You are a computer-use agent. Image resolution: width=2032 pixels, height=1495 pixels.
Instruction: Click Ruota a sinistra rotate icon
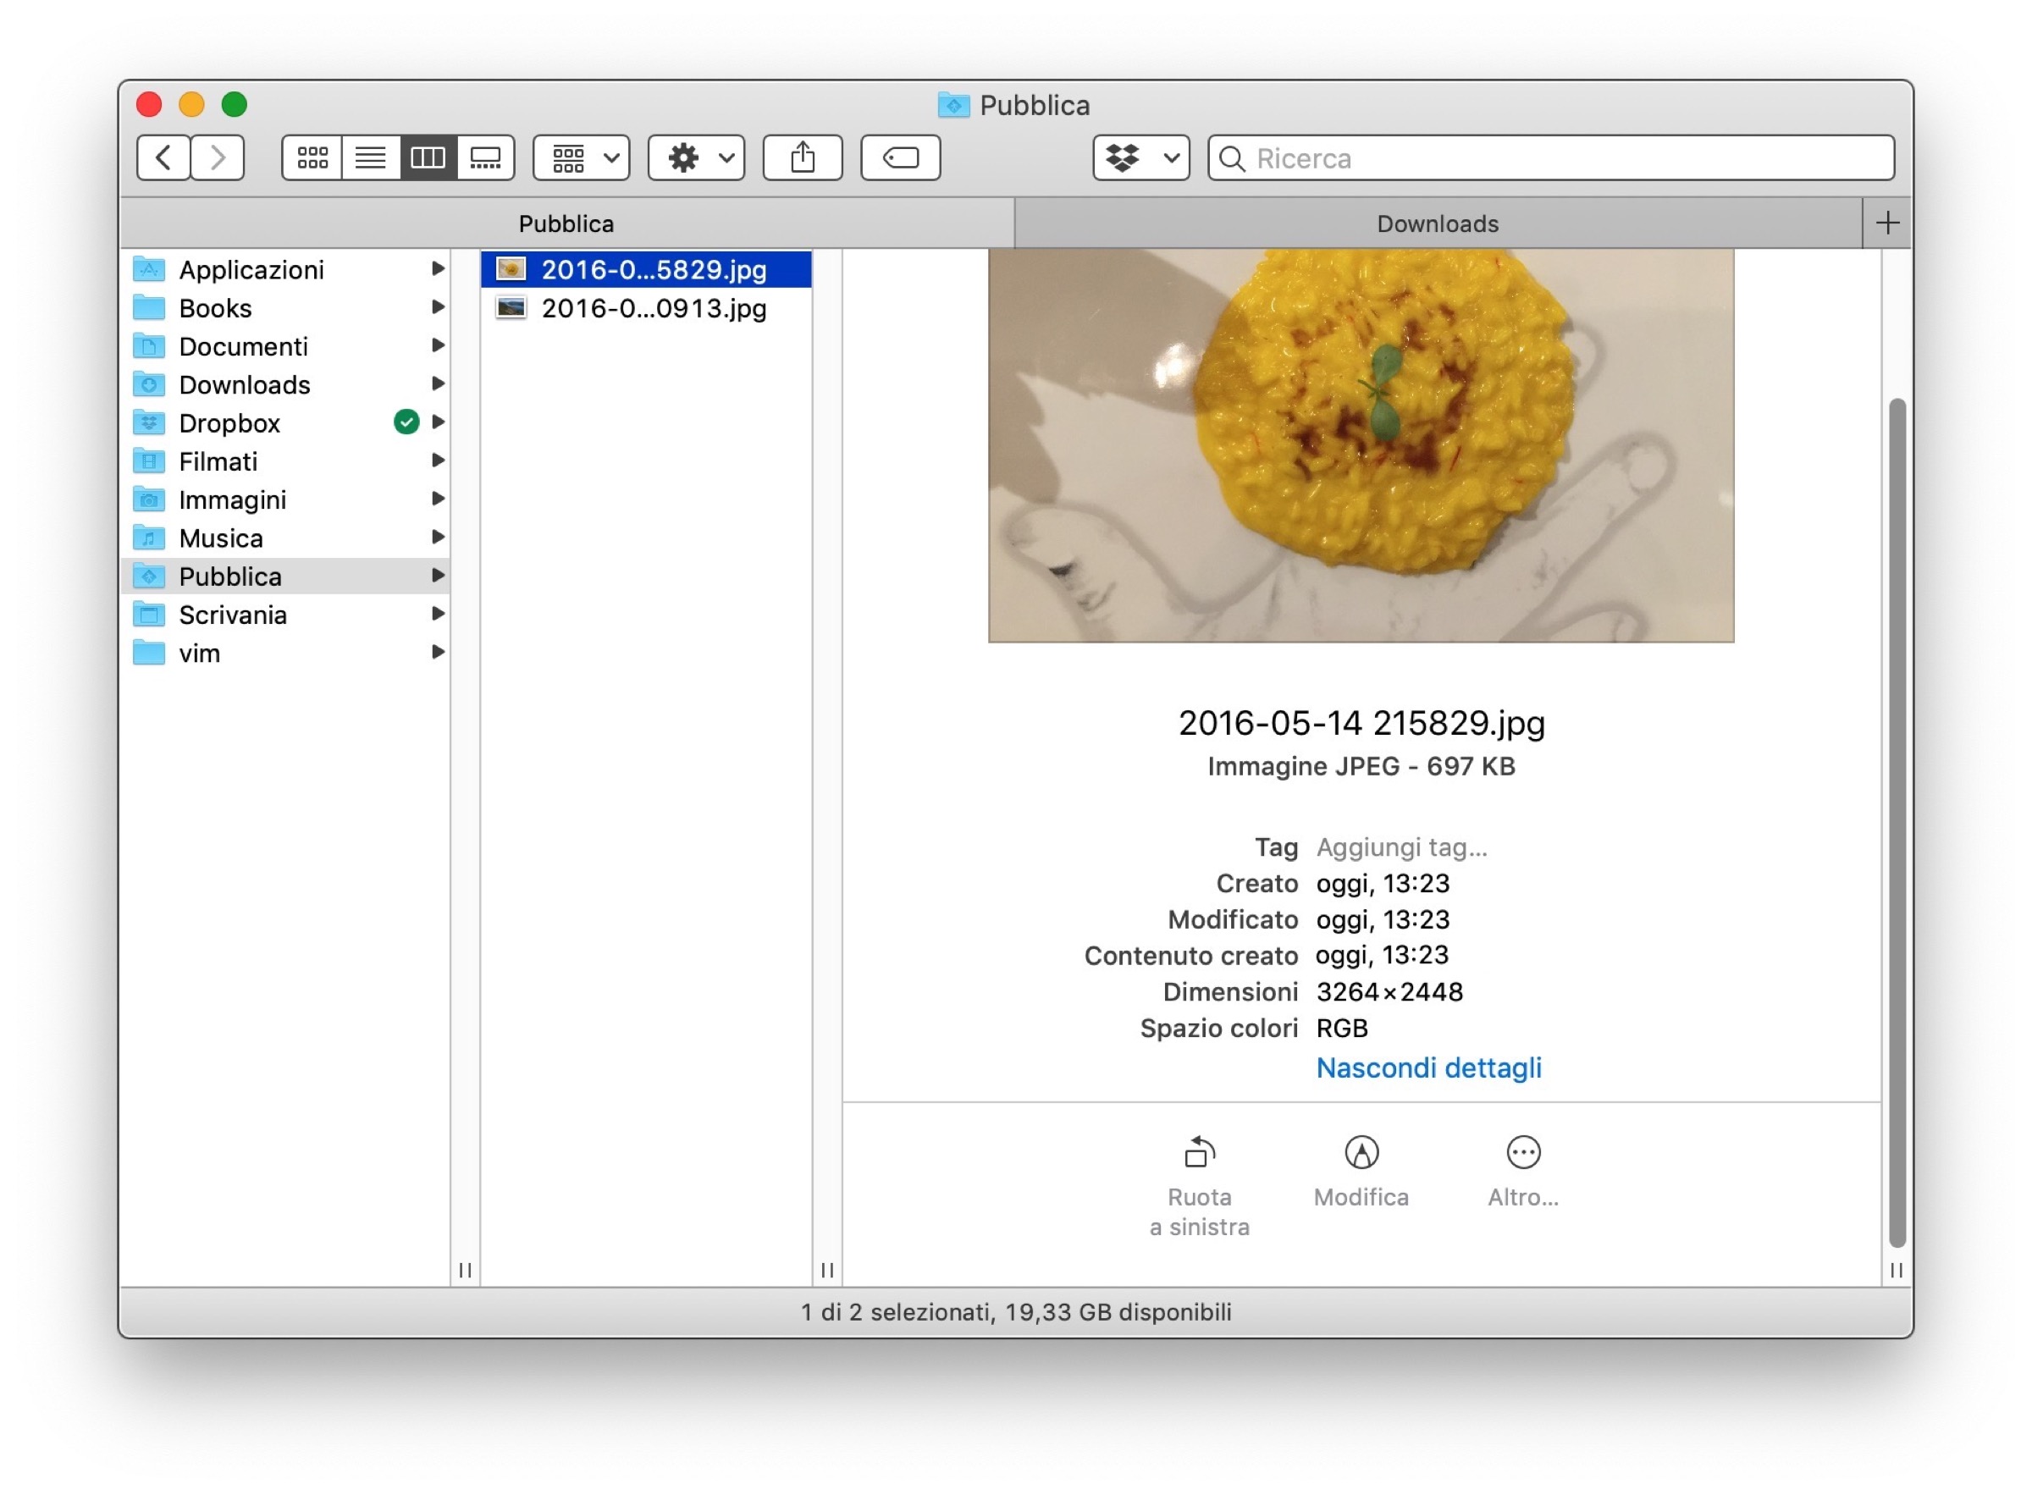click(x=1199, y=1153)
